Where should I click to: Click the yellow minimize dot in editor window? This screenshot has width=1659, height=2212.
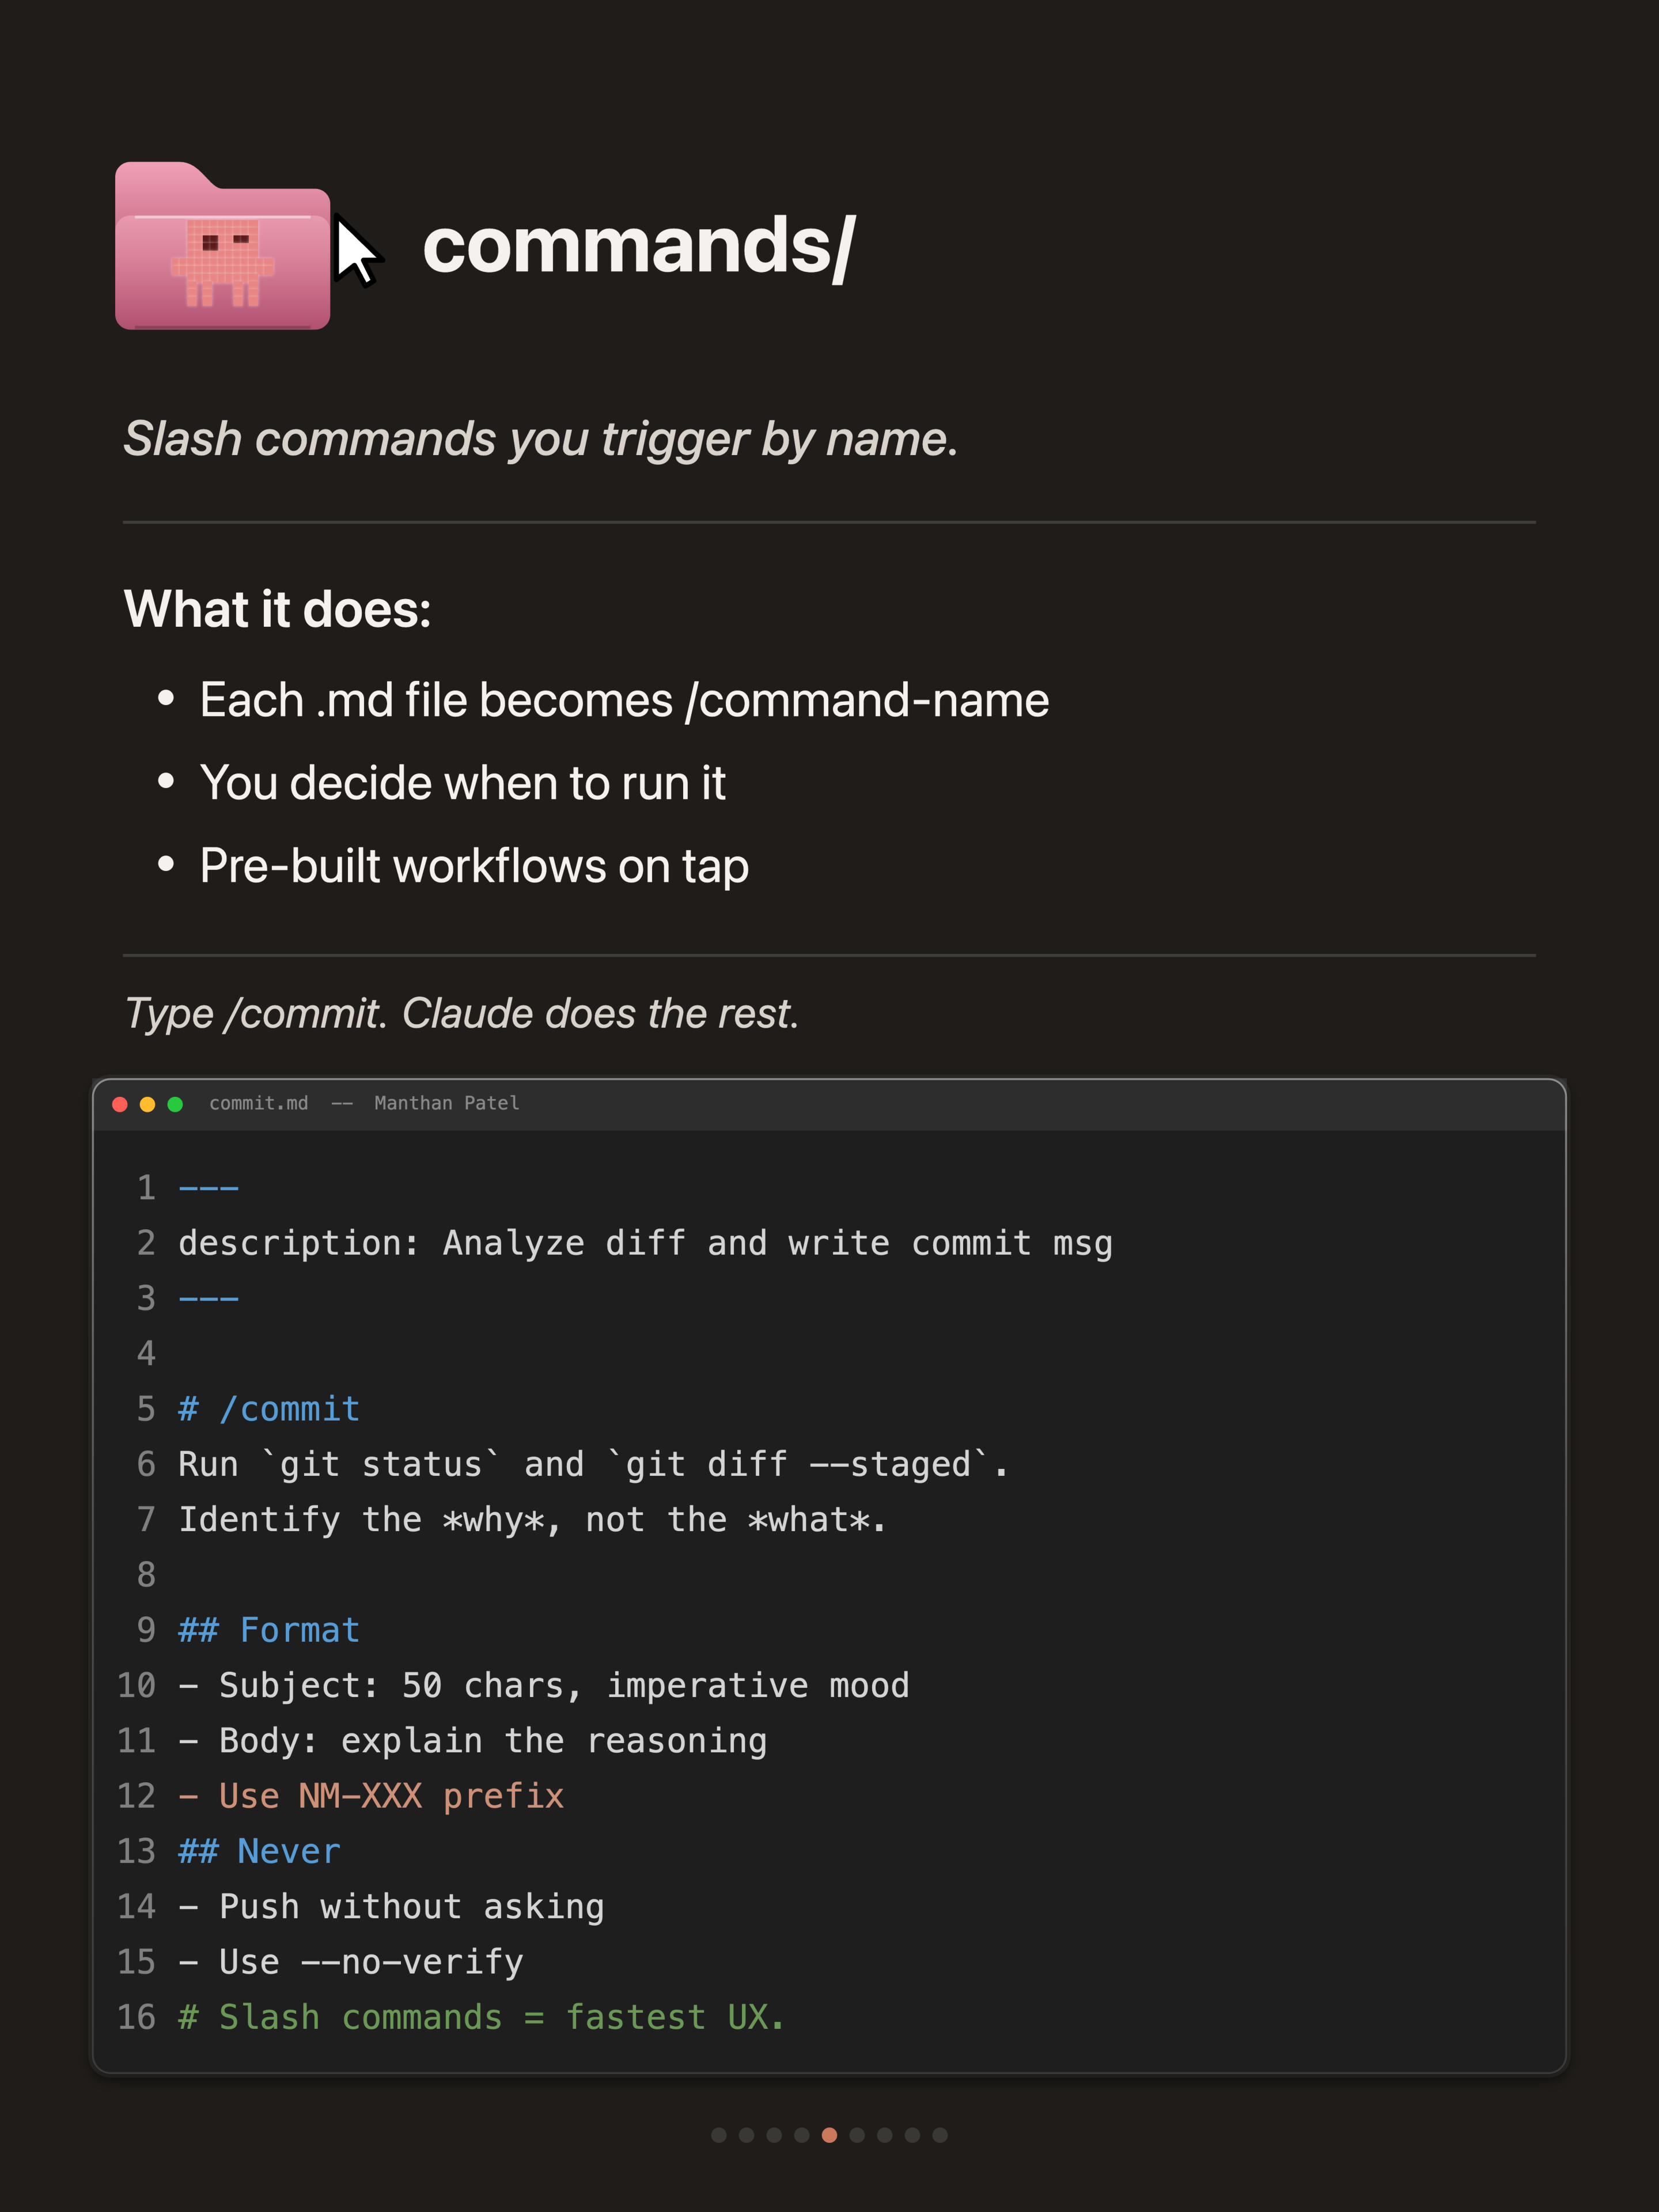click(147, 1104)
